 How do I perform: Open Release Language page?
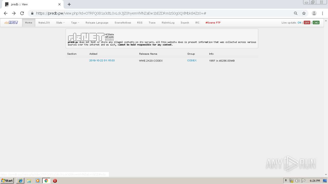[97, 23]
